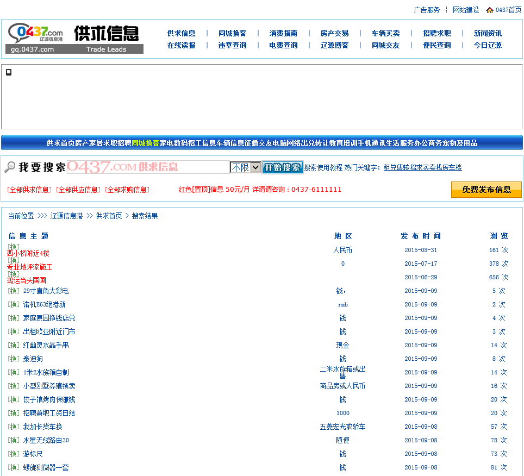The height and width of the screenshot is (476, 524).
Task: Show [全部求购信息] listings
Action: tap(127, 190)
